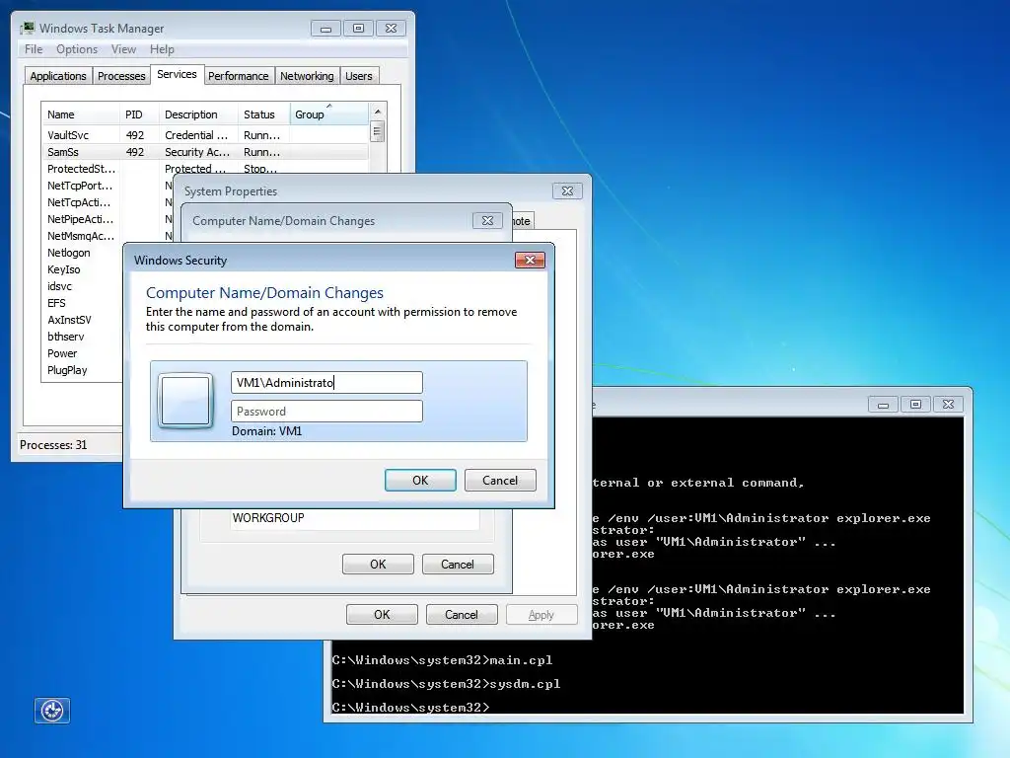Click OK in the System Properties window

[382, 614]
